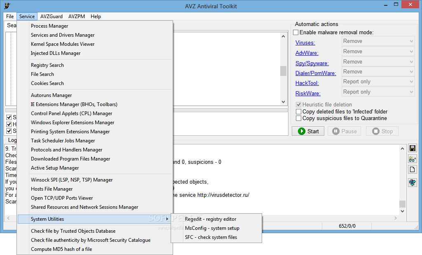Open the Dialer/PornWare action dropdown
The width and height of the screenshot is (422, 255).
378,72
